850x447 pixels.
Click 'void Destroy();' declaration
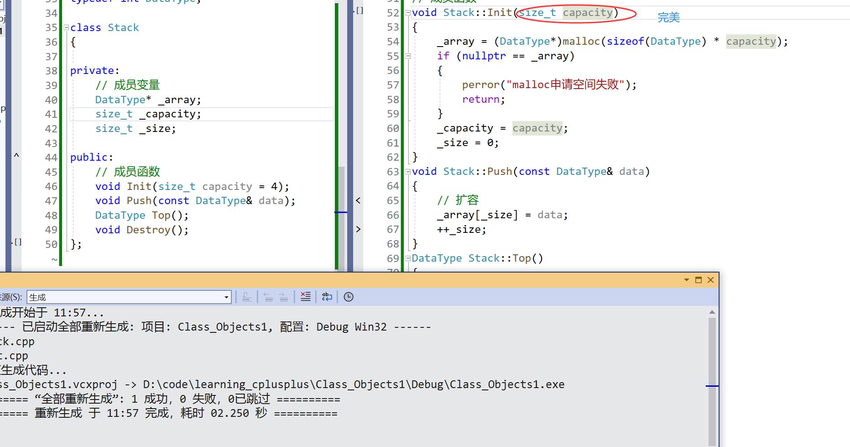[141, 230]
